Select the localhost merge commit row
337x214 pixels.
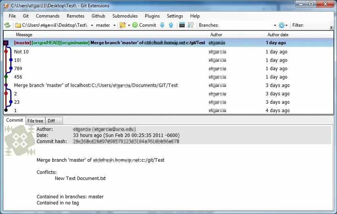point(168,85)
